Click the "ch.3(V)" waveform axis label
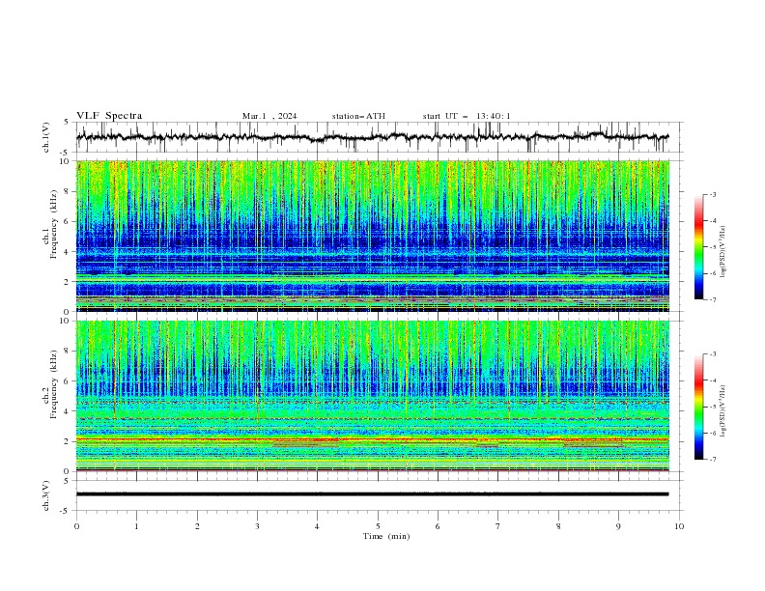This screenshot has height=591, width=765. point(46,495)
